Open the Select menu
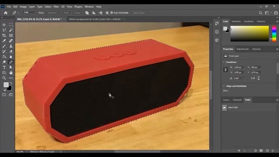 [x=48, y=7]
